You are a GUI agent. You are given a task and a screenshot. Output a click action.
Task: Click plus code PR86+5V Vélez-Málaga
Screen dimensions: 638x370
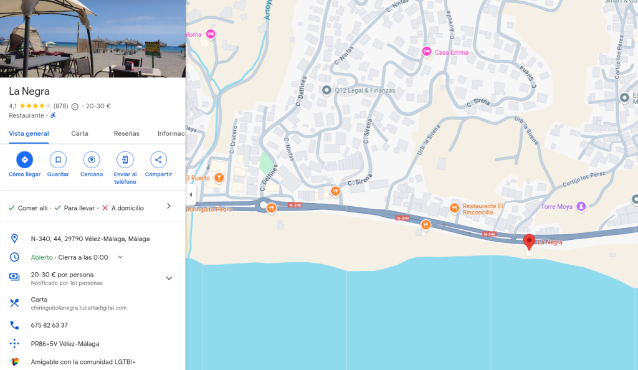click(x=65, y=344)
